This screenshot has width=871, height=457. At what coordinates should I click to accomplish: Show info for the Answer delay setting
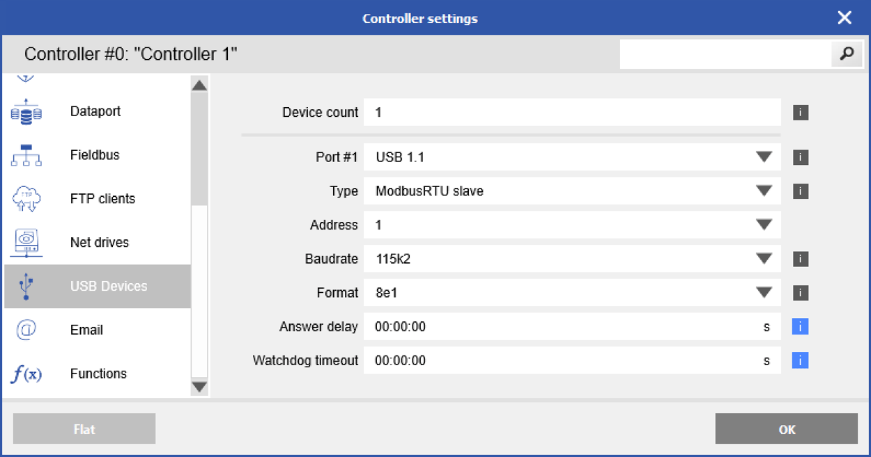800,326
